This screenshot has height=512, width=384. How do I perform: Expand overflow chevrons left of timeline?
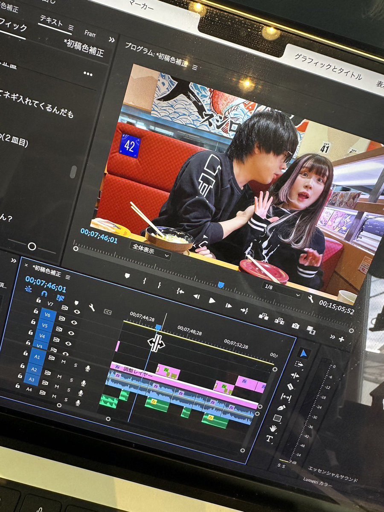click(x=13, y=260)
